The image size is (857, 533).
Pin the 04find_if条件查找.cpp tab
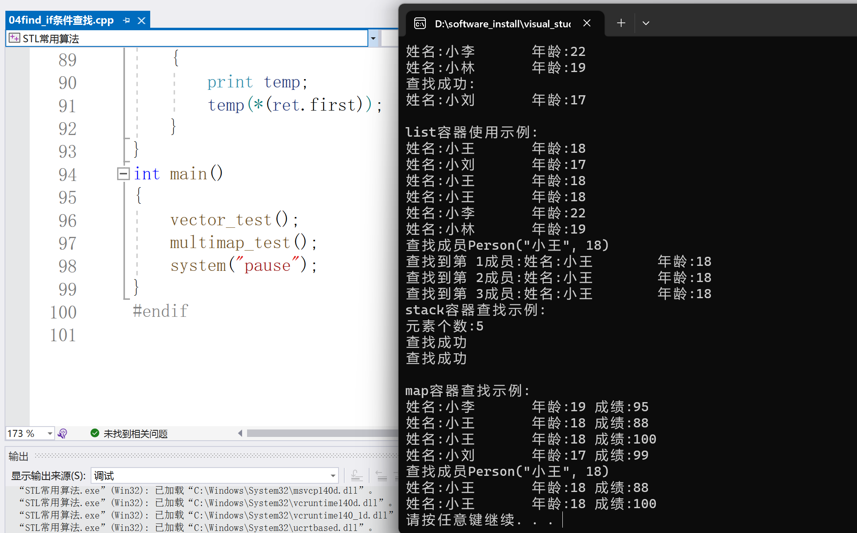127,20
